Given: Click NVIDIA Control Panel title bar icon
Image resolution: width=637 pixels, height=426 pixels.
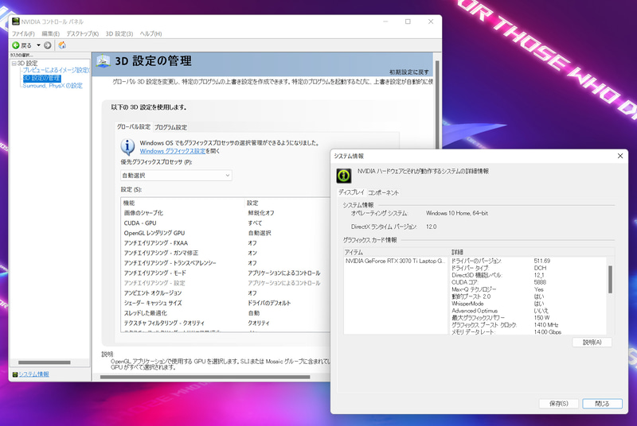Looking at the screenshot, I should click(16, 21).
